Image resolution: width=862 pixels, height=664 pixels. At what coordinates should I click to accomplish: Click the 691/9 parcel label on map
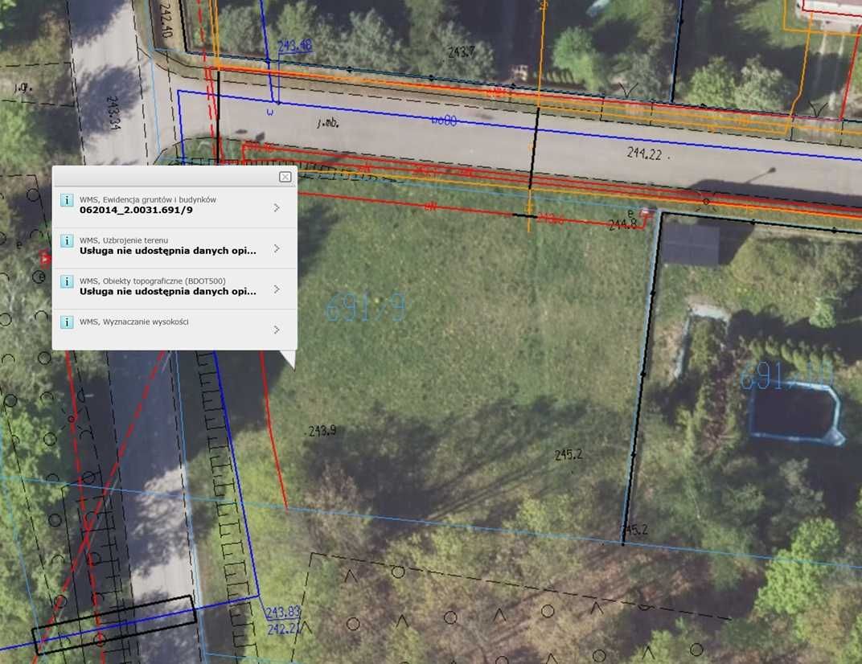coord(366,308)
